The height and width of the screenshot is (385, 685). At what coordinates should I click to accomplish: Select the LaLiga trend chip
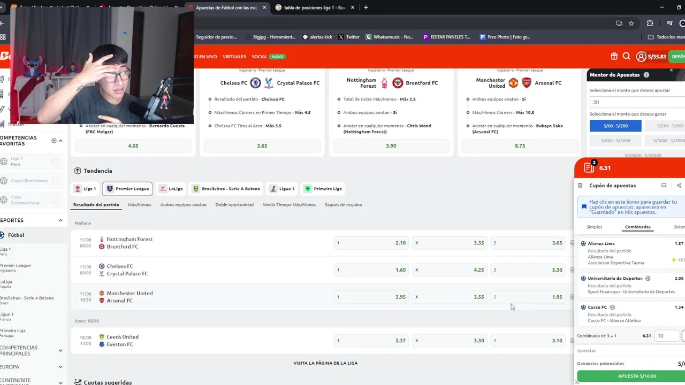click(171, 189)
